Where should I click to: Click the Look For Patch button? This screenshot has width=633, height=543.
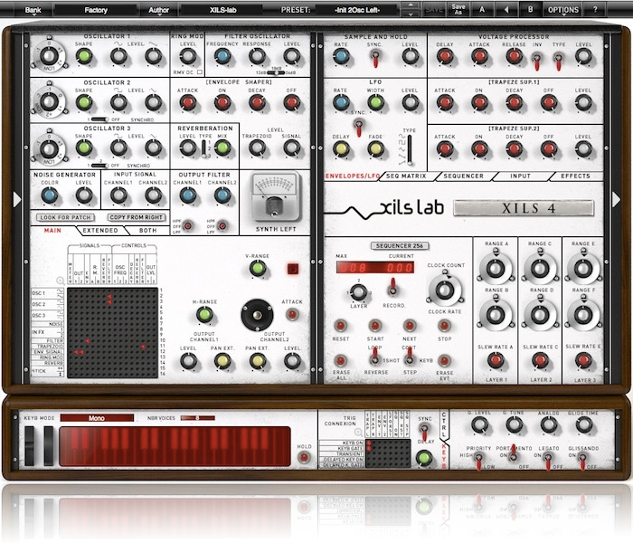[x=68, y=217]
